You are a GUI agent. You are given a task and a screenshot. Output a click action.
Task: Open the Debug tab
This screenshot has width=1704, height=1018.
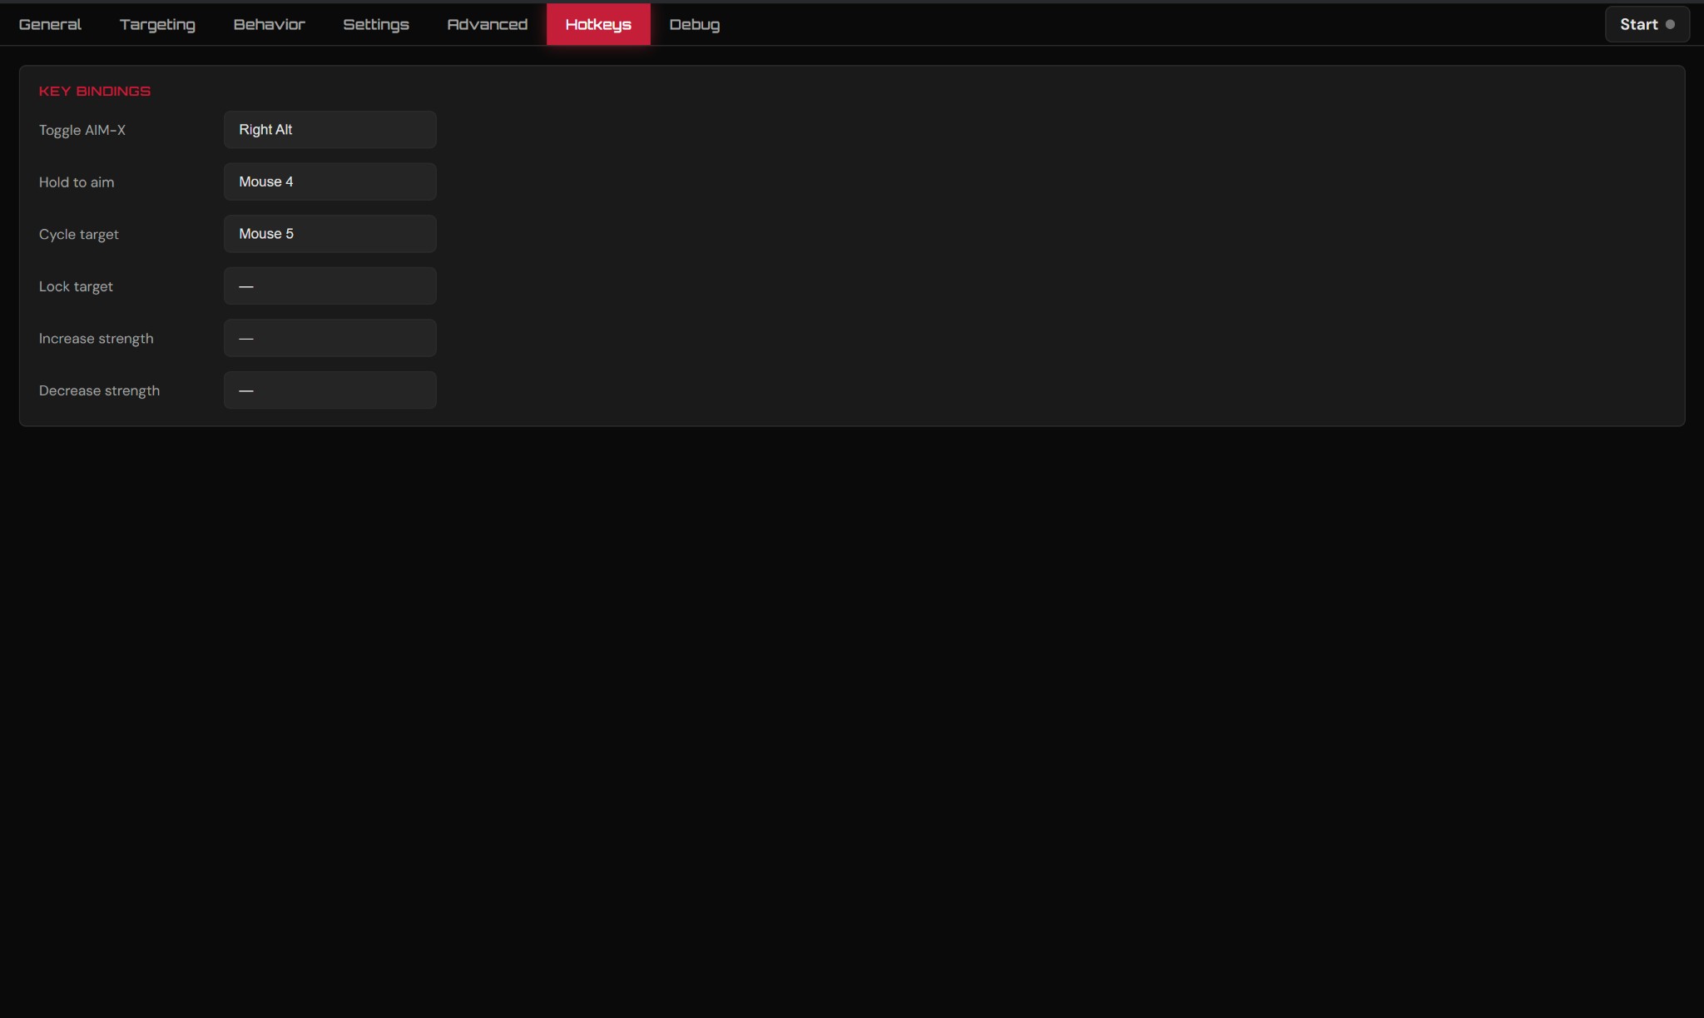tap(694, 23)
